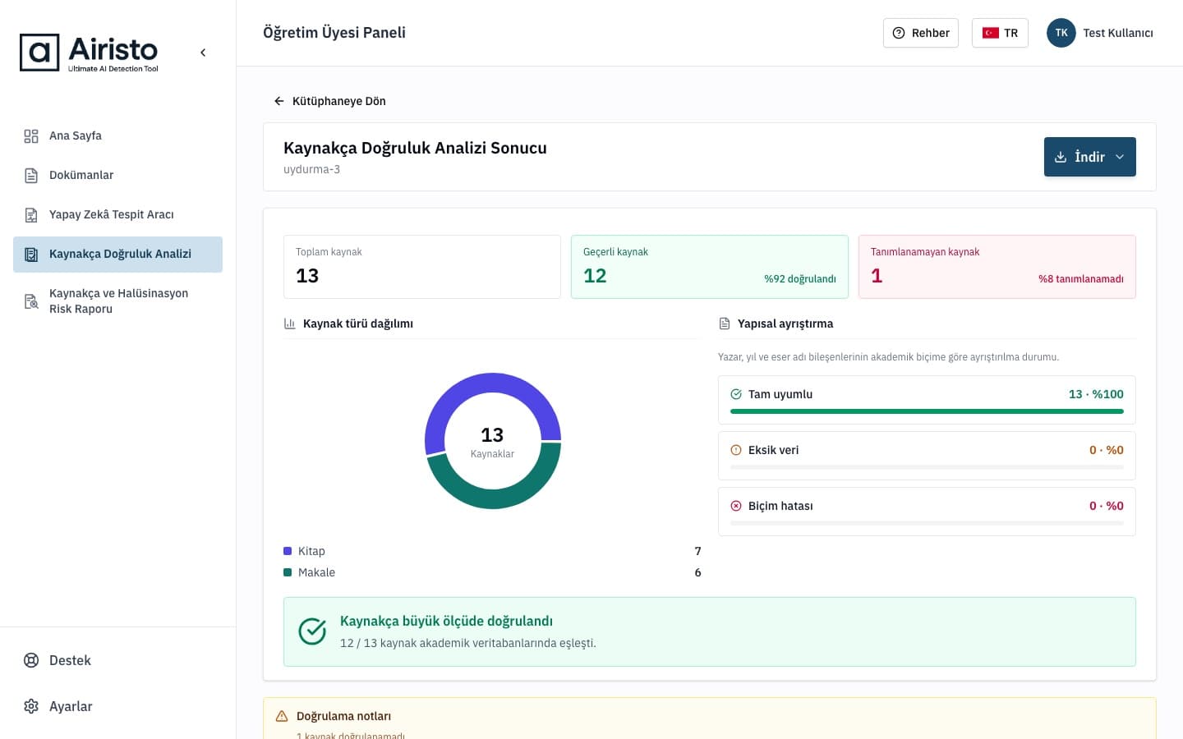
Task: Expand the İndir dropdown chevron
Action: point(1120,157)
